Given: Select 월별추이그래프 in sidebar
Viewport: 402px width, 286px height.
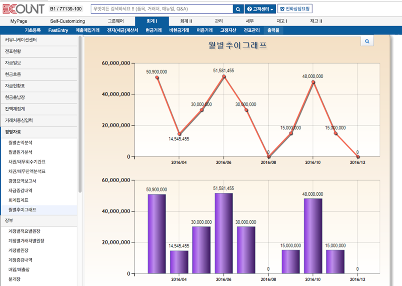Looking at the screenshot, I should pos(39,209).
